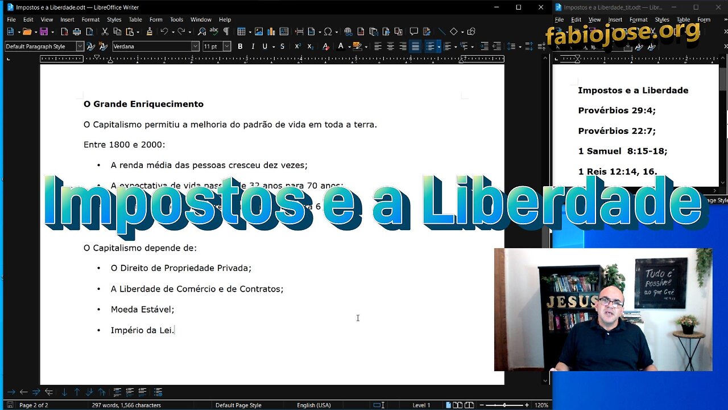728x410 pixels.
Task: Toggle bold formatting
Action: click(x=240, y=47)
